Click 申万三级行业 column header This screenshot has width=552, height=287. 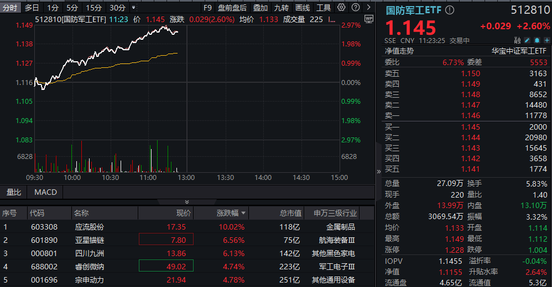tap(335, 213)
